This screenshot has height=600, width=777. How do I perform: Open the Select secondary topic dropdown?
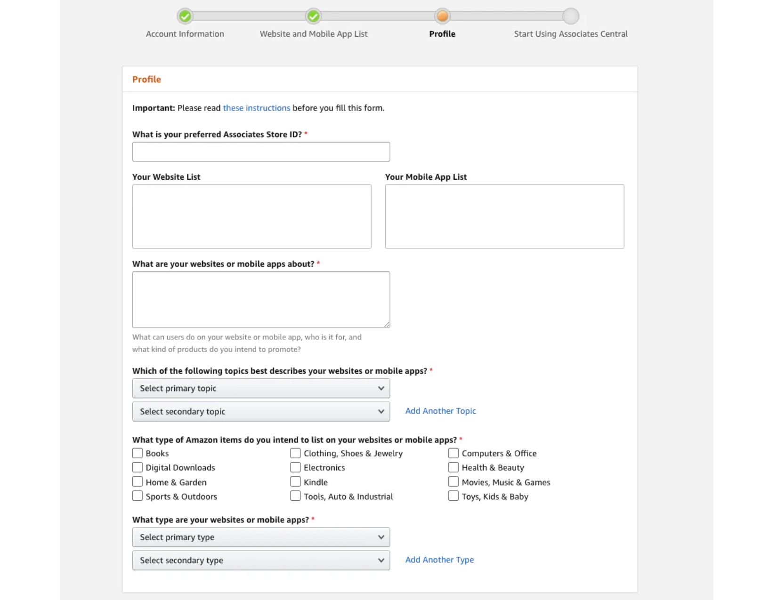(261, 411)
